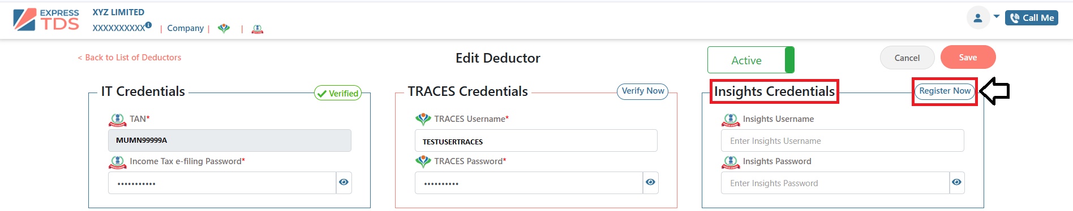1073x211 pixels.
Task: Click the emblem icon beside the TAN label
Action: (x=117, y=120)
